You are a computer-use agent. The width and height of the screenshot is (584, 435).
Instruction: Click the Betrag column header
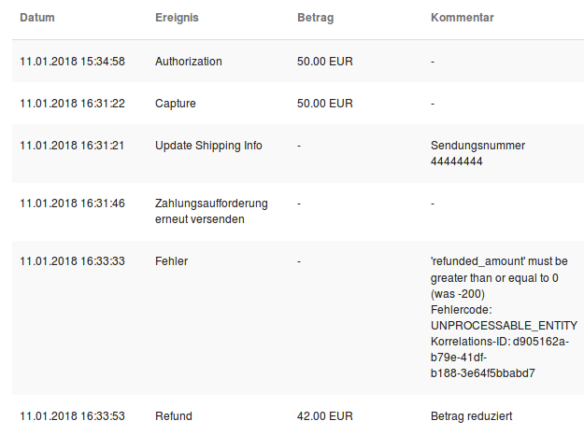coord(316,18)
